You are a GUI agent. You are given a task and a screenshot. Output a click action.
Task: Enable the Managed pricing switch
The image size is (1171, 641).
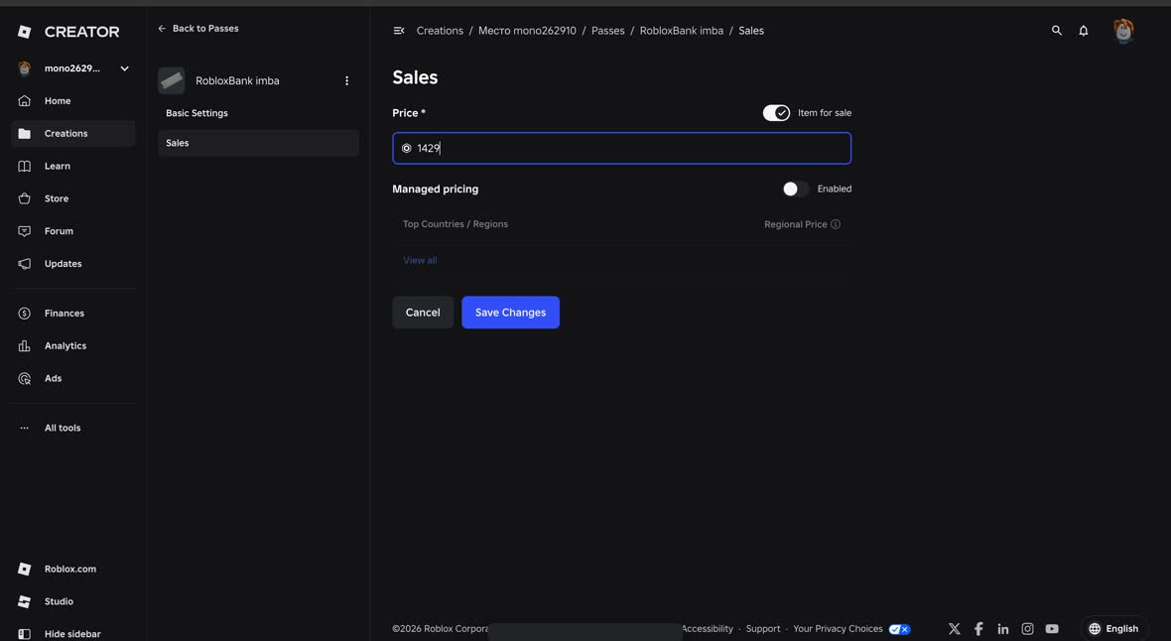pyautogui.click(x=795, y=189)
